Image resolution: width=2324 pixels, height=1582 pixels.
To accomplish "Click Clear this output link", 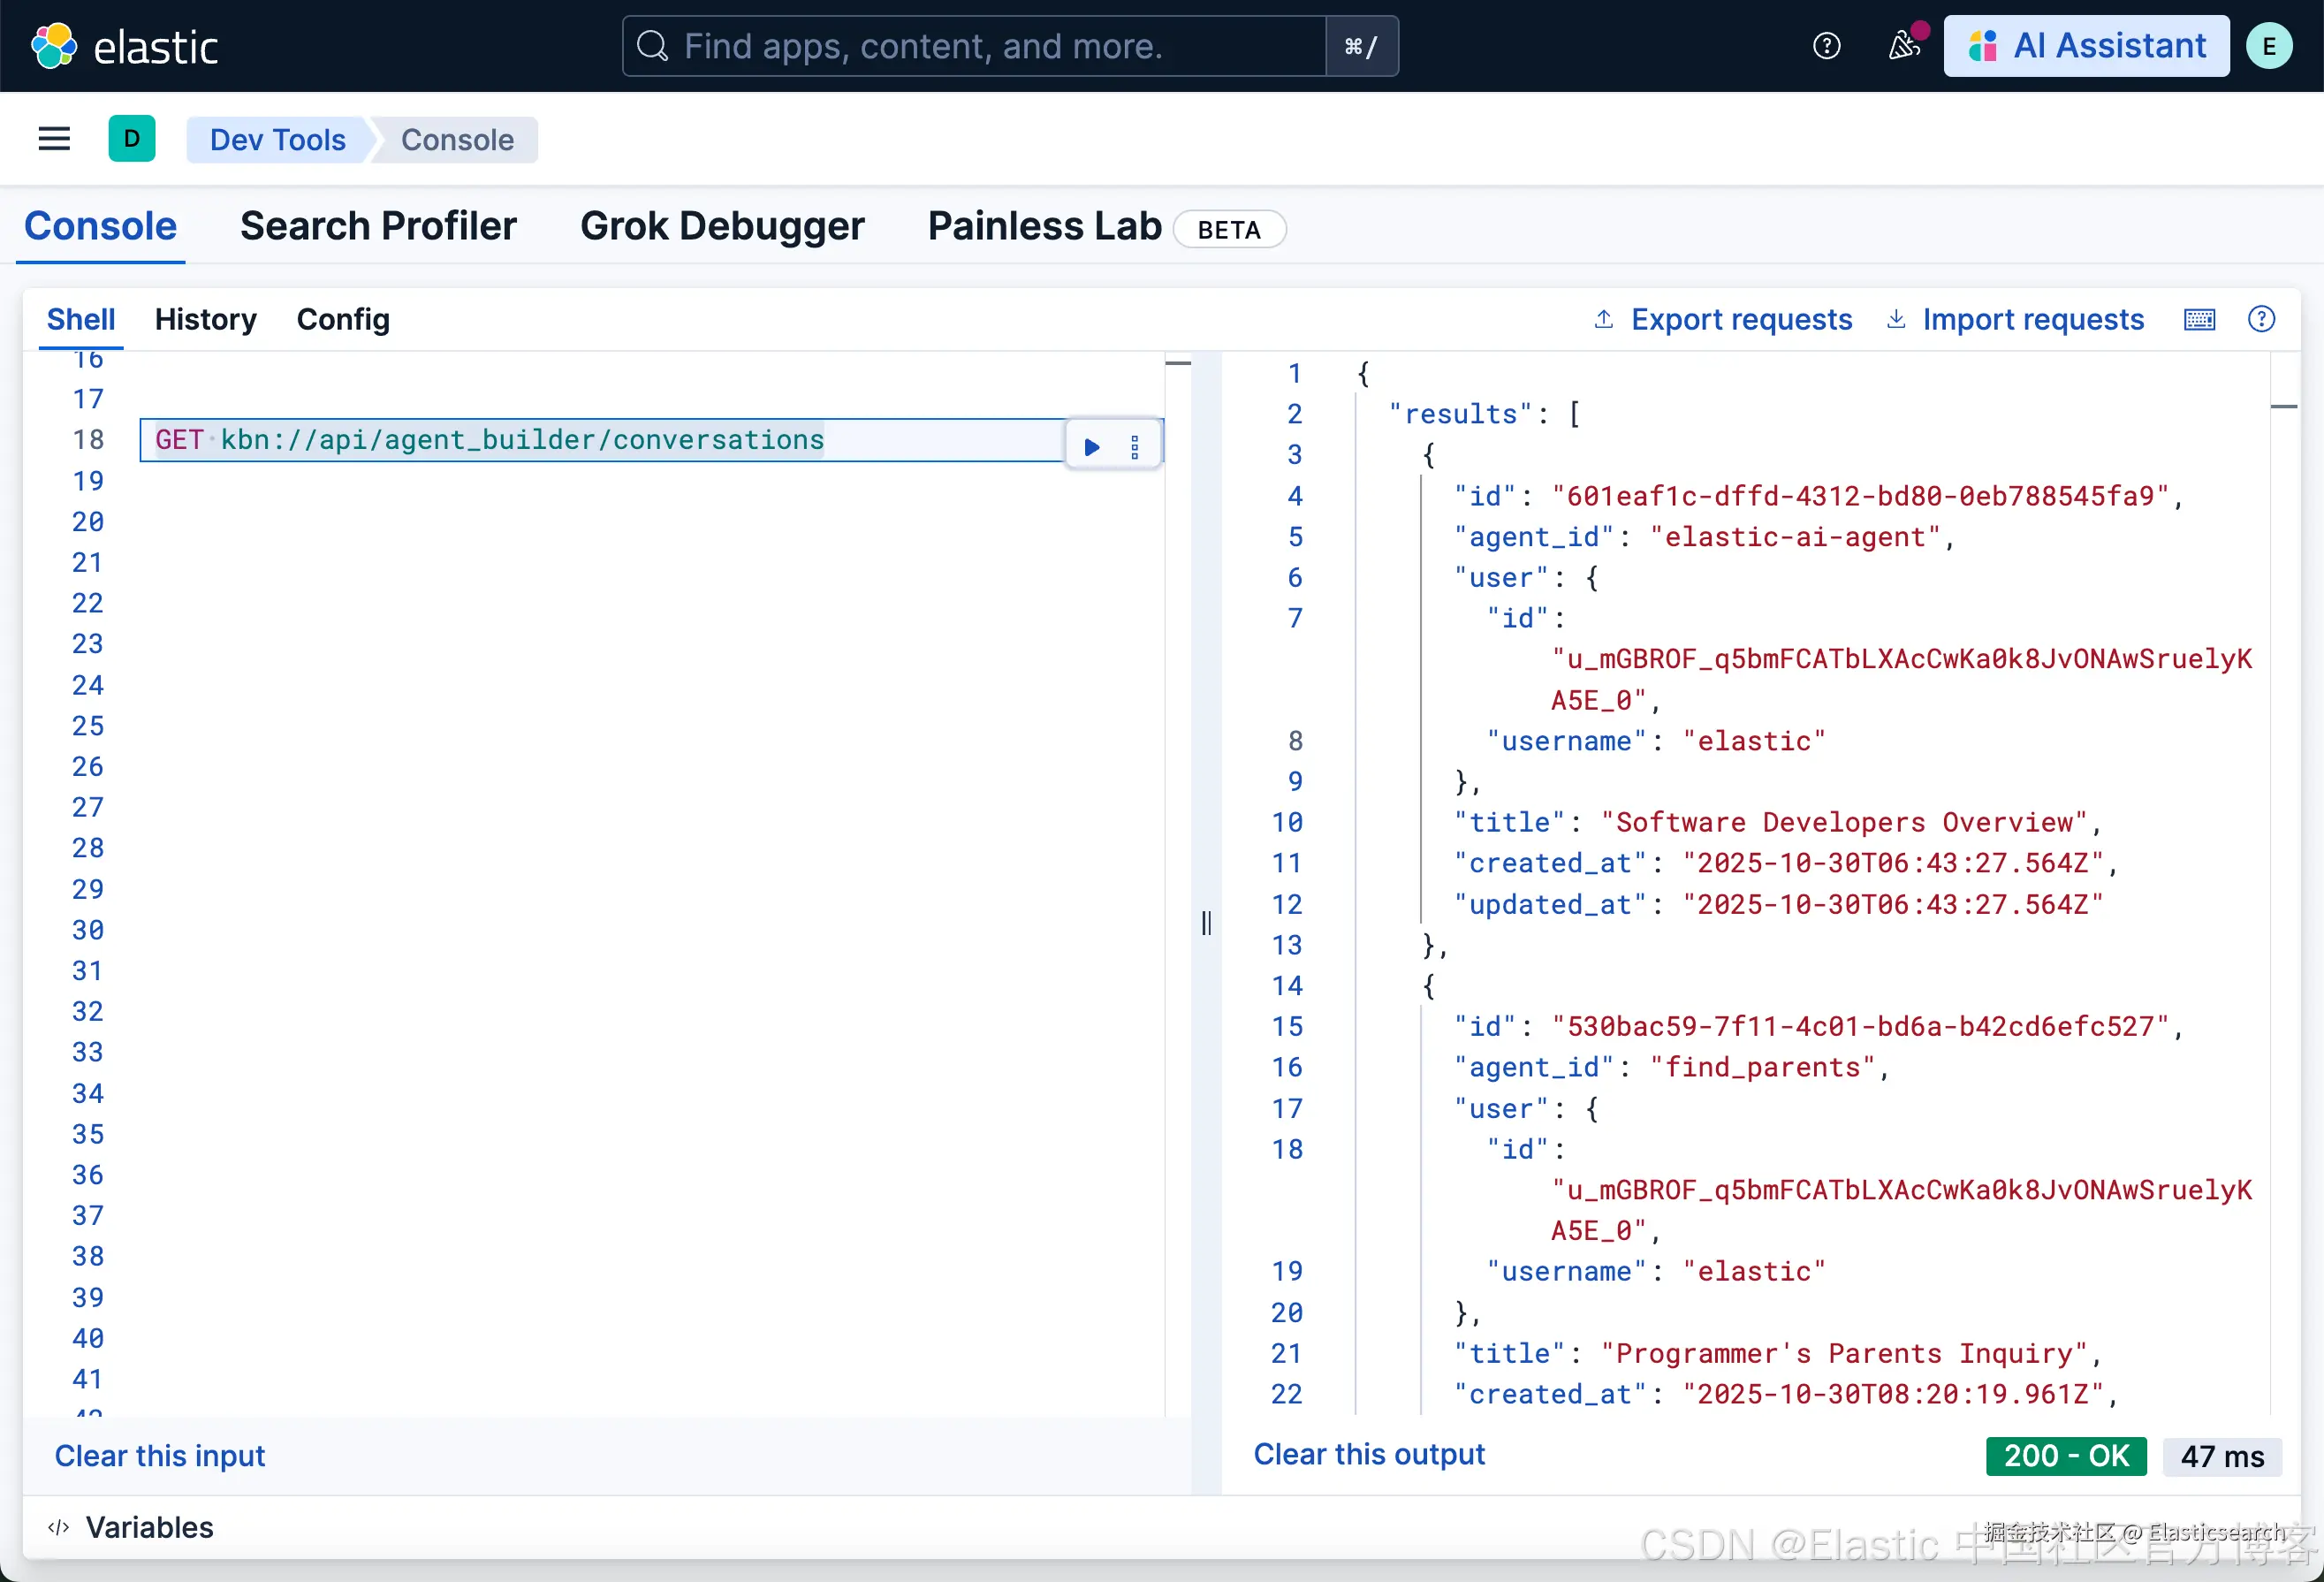I will point(1368,1454).
